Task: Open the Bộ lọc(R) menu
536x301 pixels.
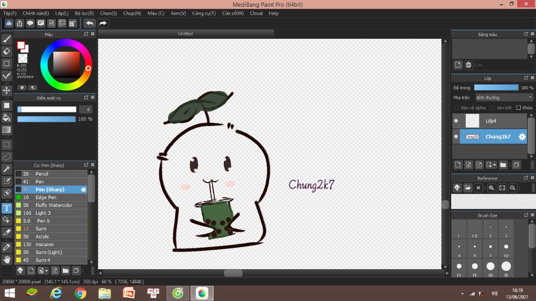Action: [x=84, y=13]
